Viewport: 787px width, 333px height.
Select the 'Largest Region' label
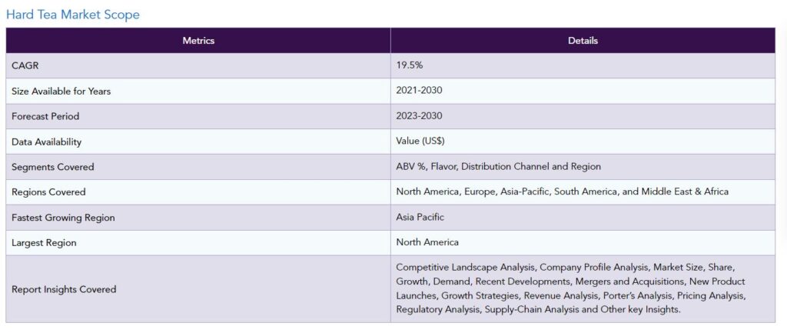pos(44,243)
